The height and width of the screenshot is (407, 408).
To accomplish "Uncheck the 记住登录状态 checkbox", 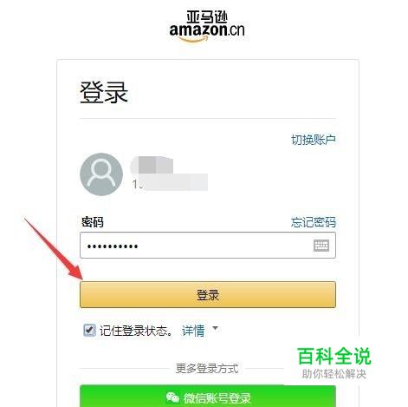I will tap(89, 330).
